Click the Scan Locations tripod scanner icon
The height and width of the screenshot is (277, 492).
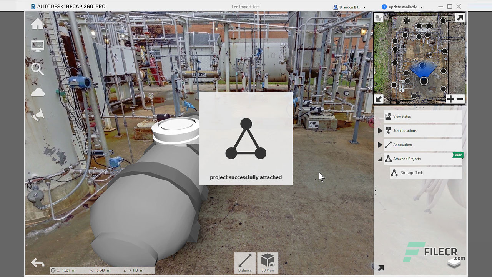[x=388, y=131]
